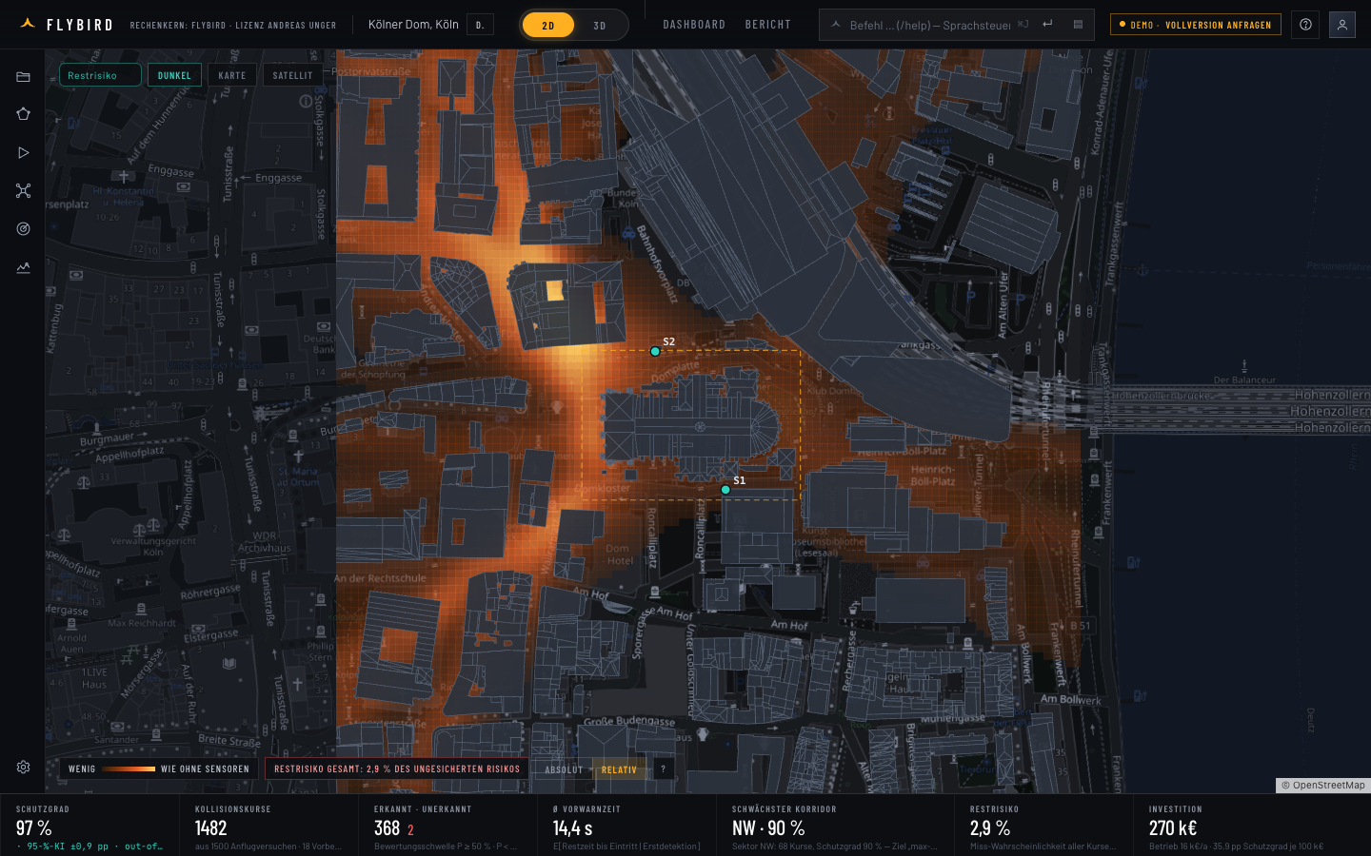Open the radar target icon in sidebar
The height and width of the screenshot is (856, 1371).
(x=23, y=228)
